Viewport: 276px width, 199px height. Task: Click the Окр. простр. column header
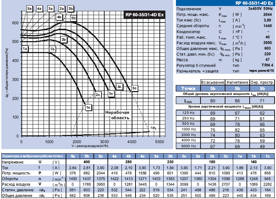click(x=263, y=83)
